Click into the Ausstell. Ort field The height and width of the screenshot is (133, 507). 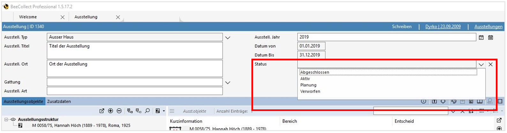(x=135, y=68)
